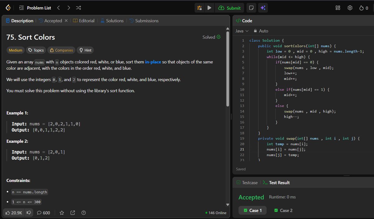This screenshot has width=374, height=219.
Task: Like the problem with 20.9K thumbs up
Action: [14, 213]
